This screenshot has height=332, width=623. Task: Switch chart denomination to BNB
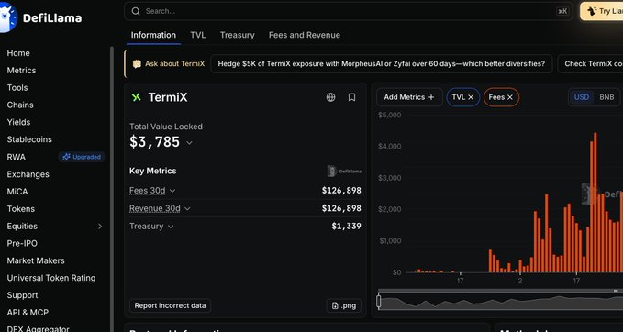(x=606, y=97)
